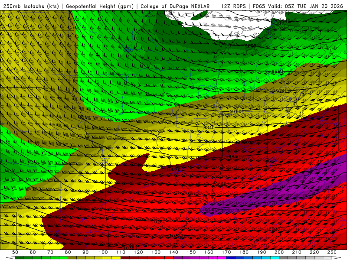
Task: Click the purple swatch under label 140
Action: click(178, 258)
